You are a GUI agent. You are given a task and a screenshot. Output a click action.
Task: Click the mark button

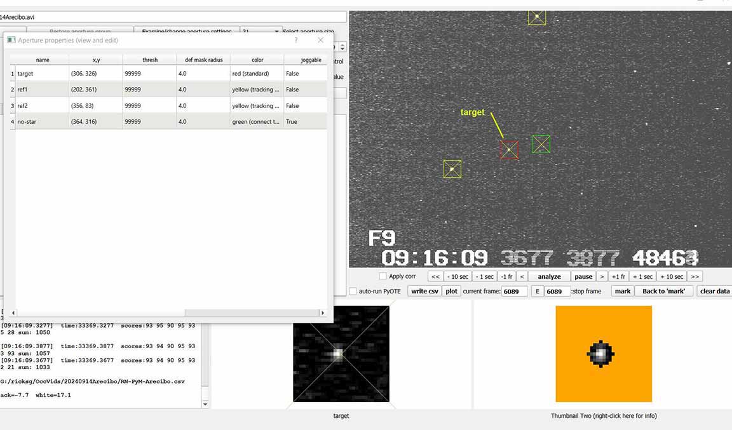[x=622, y=292]
